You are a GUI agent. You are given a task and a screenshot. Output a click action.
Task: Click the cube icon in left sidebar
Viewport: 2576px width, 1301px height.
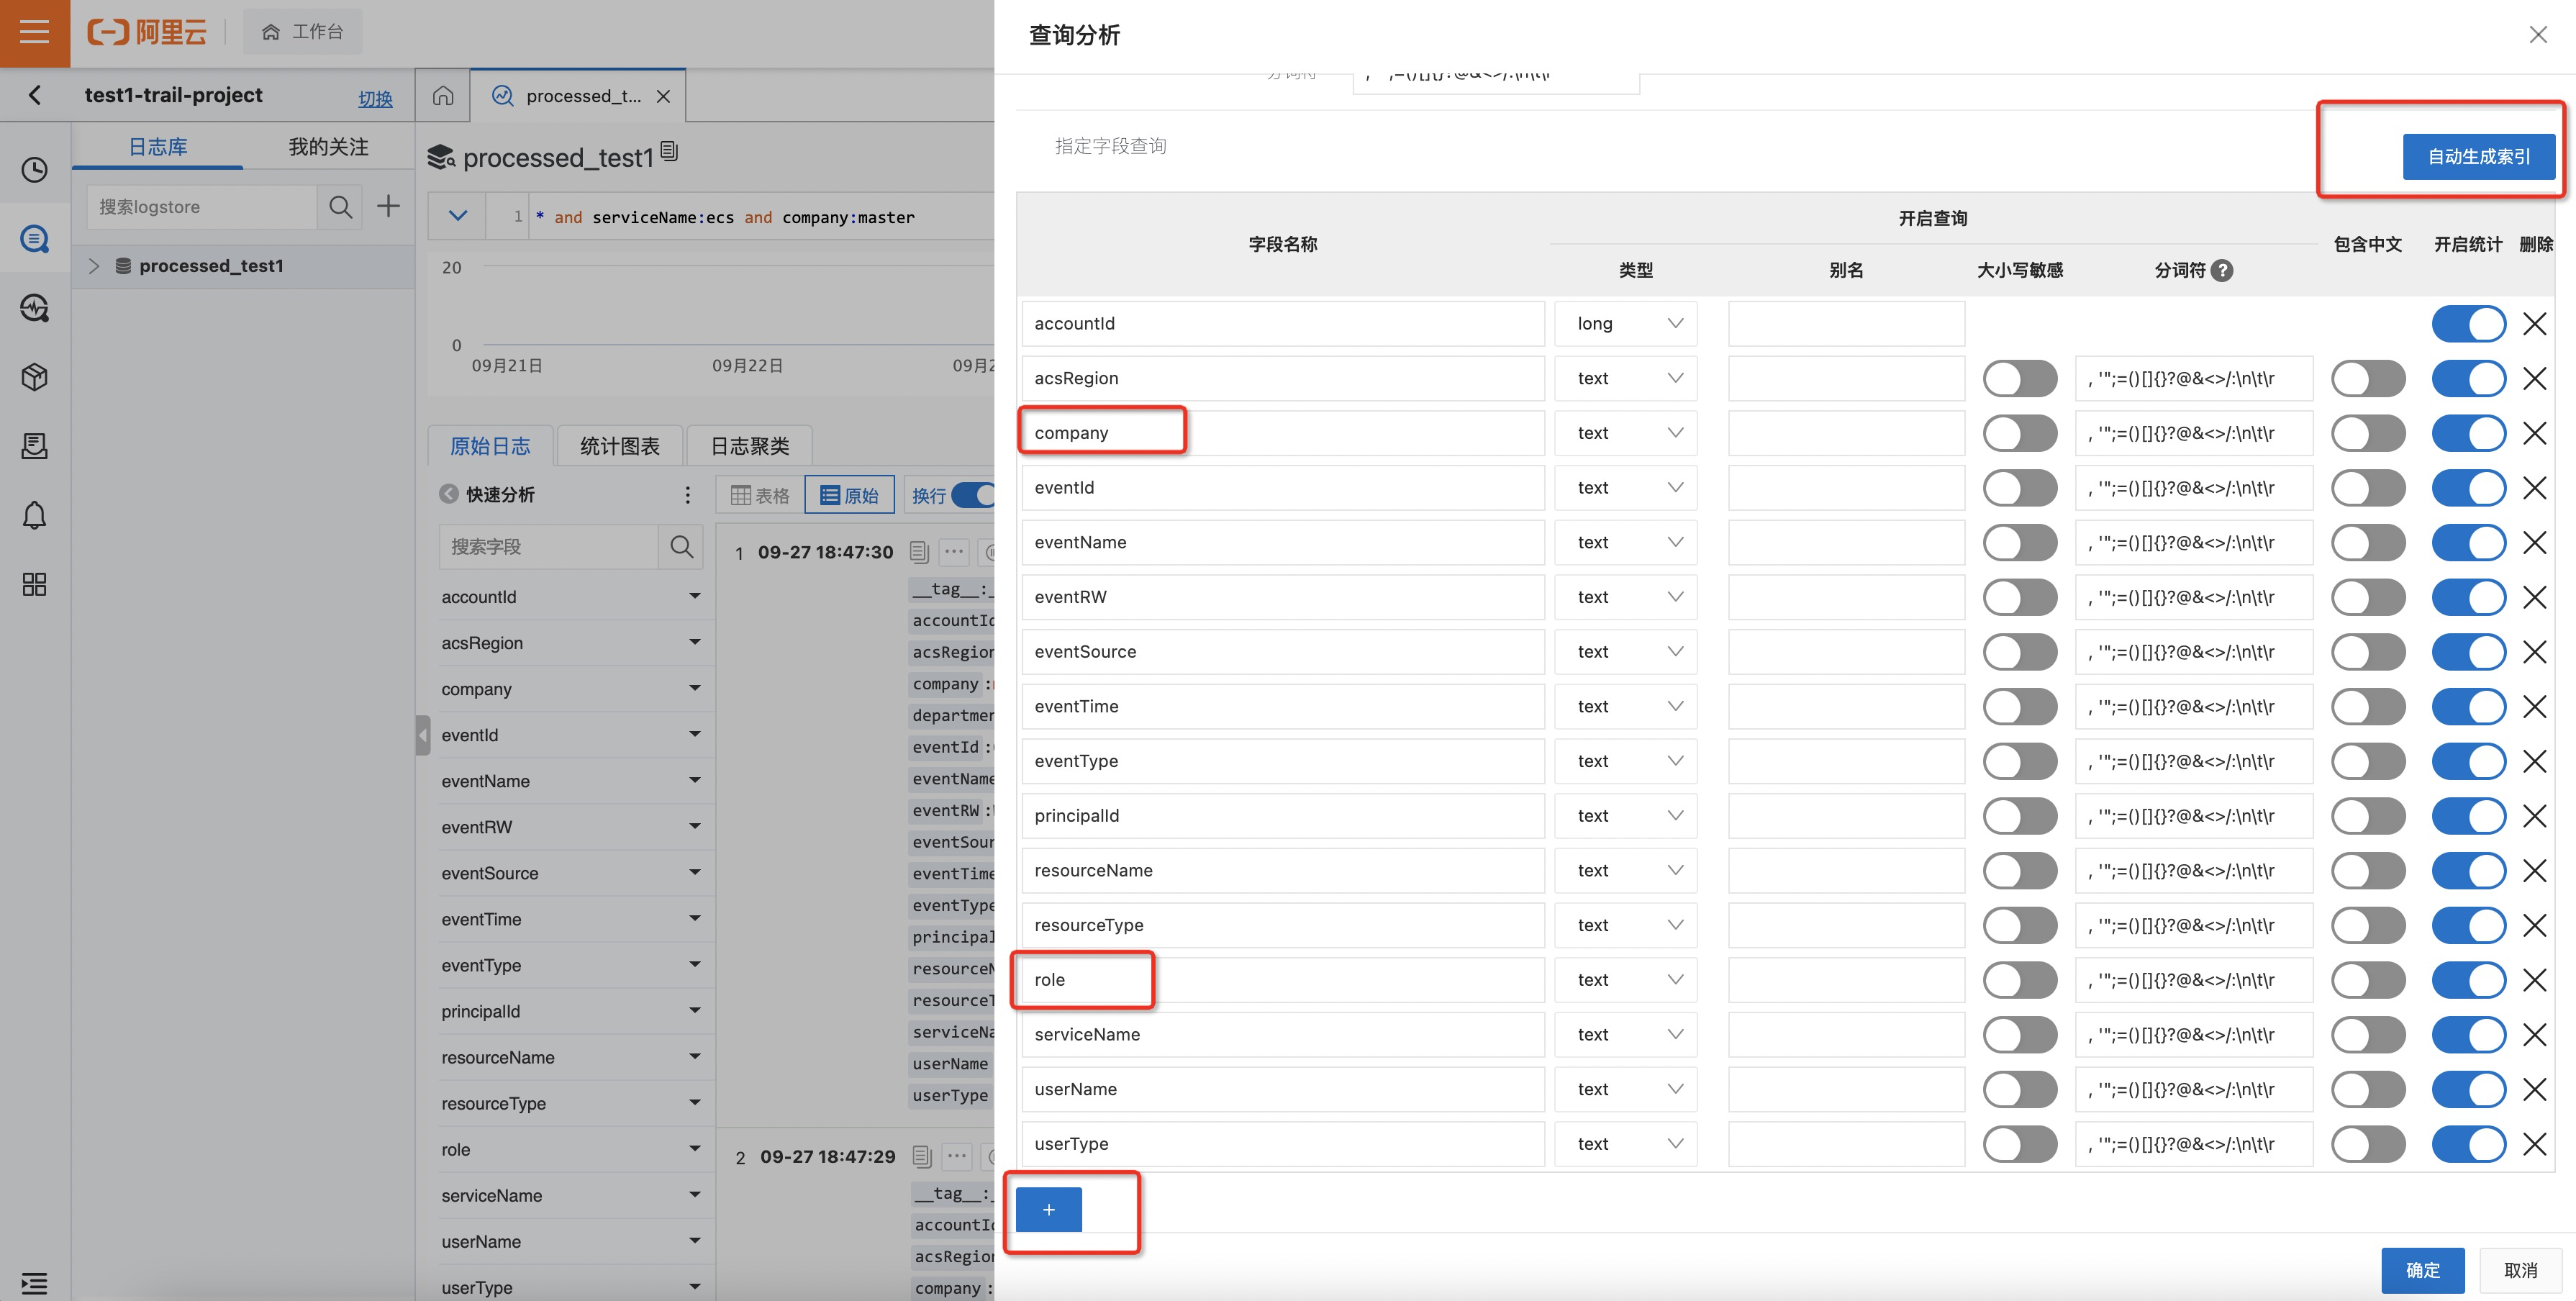click(34, 377)
